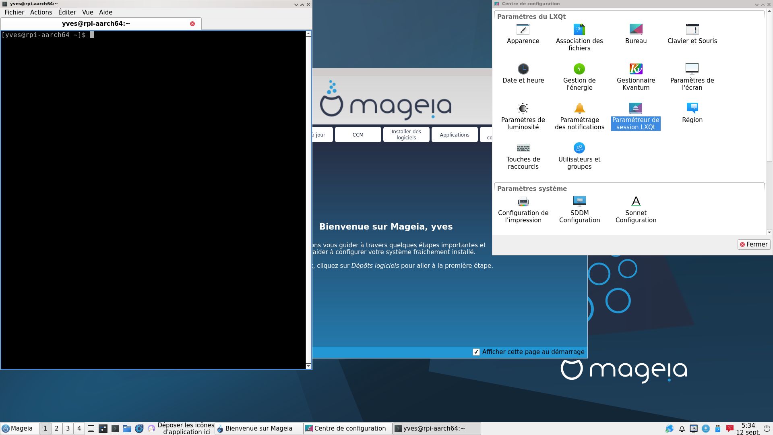Open the network status tray icon
Image resolution: width=773 pixels, height=435 pixels.
coord(670,429)
